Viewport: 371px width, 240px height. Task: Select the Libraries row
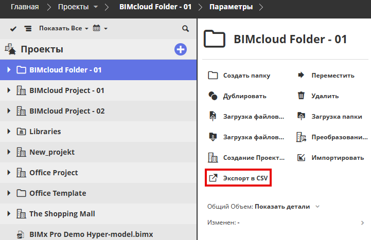click(98, 132)
